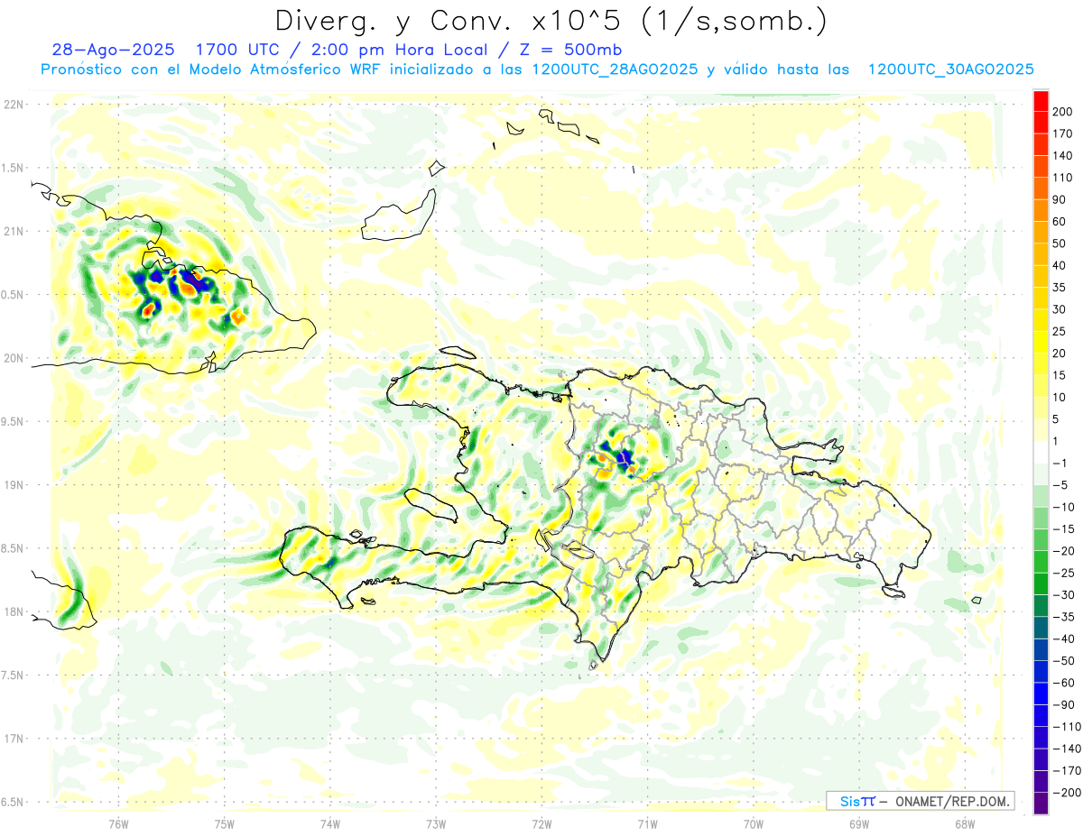Click the colorbar label '110'

1062,178
